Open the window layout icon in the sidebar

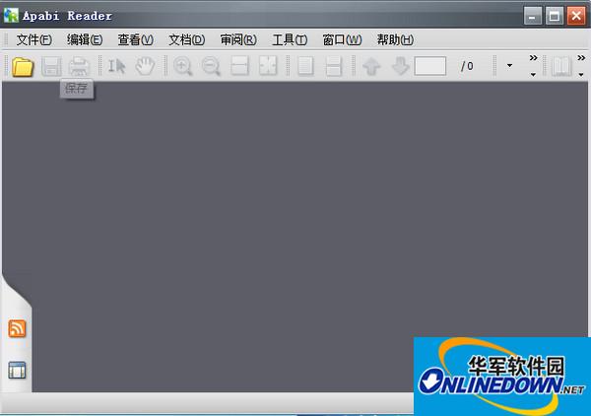coord(18,370)
